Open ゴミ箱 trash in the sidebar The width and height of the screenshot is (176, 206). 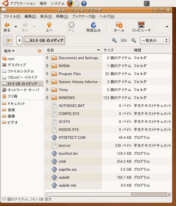[x=22, y=96]
